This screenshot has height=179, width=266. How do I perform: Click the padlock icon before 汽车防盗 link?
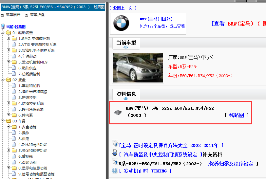(x=115, y=152)
